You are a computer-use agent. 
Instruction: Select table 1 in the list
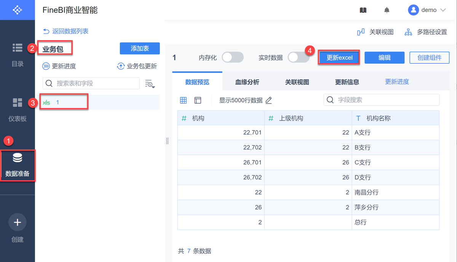pyautogui.click(x=58, y=102)
